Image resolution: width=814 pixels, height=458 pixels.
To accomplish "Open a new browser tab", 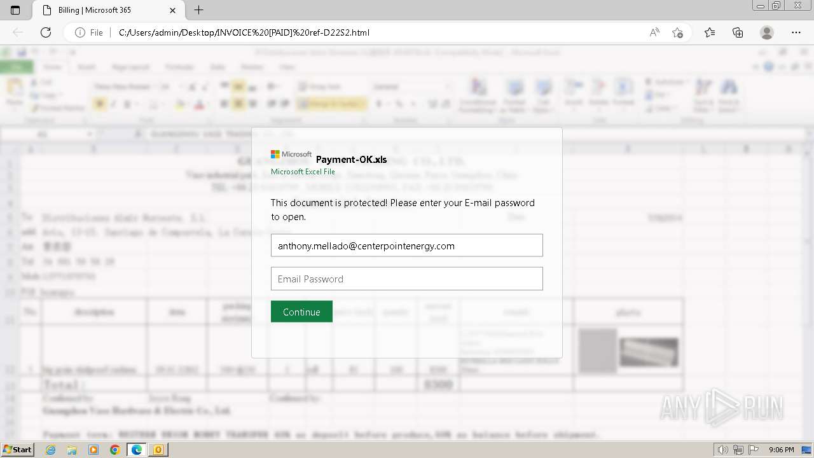I will (x=199, y=10).
